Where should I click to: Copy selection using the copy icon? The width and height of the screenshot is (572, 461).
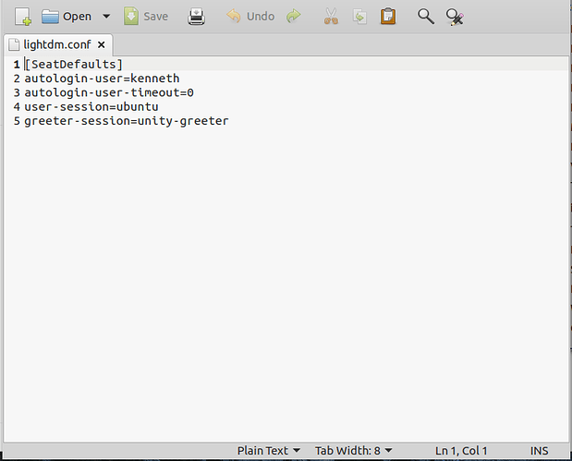pyautogui.click(x=359, y=16)
